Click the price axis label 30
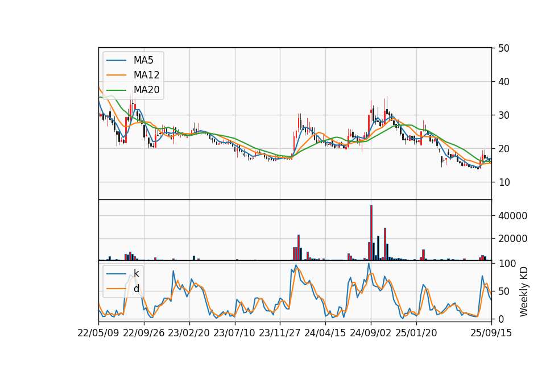Screen dimensions: 546x392 pyautogui.click(x=504, y=115)
